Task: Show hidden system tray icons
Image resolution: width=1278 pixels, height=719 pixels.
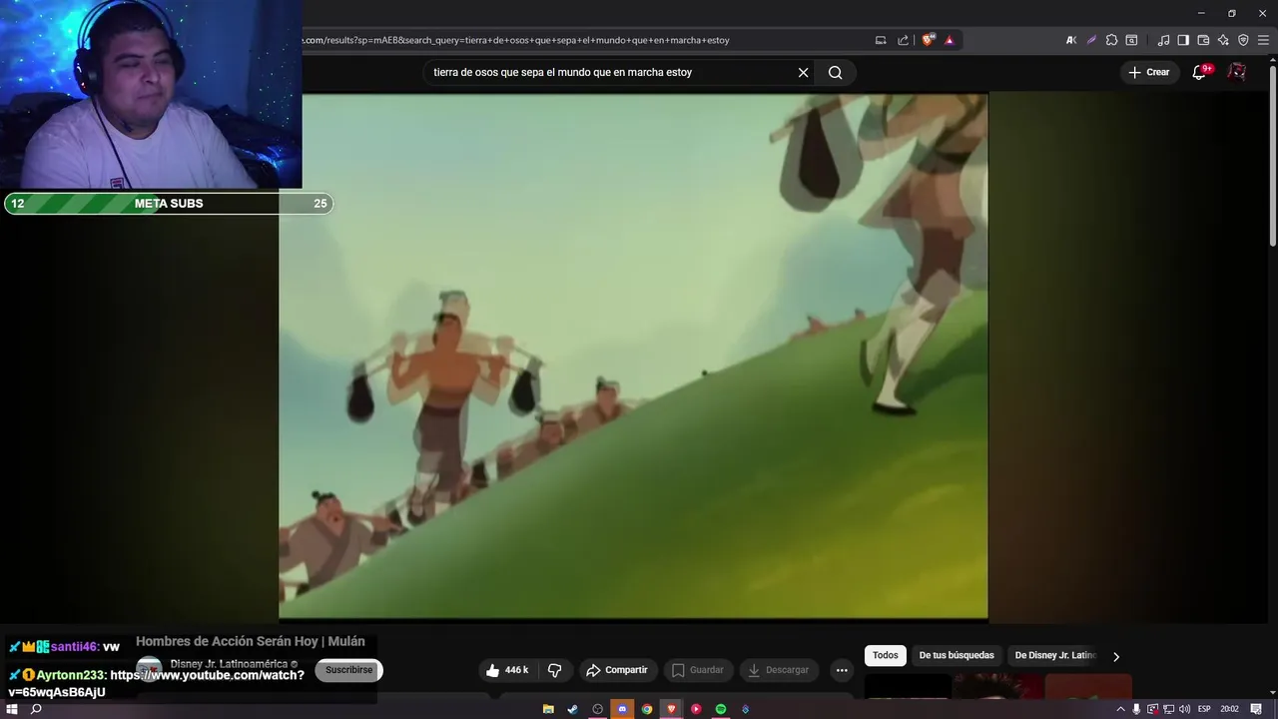Action: click(1120, 709)
